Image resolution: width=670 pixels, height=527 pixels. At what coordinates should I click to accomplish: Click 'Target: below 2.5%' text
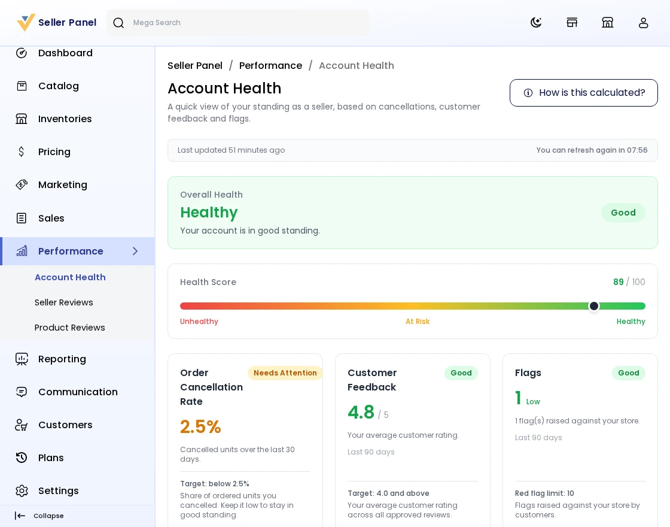coord(215,484)
